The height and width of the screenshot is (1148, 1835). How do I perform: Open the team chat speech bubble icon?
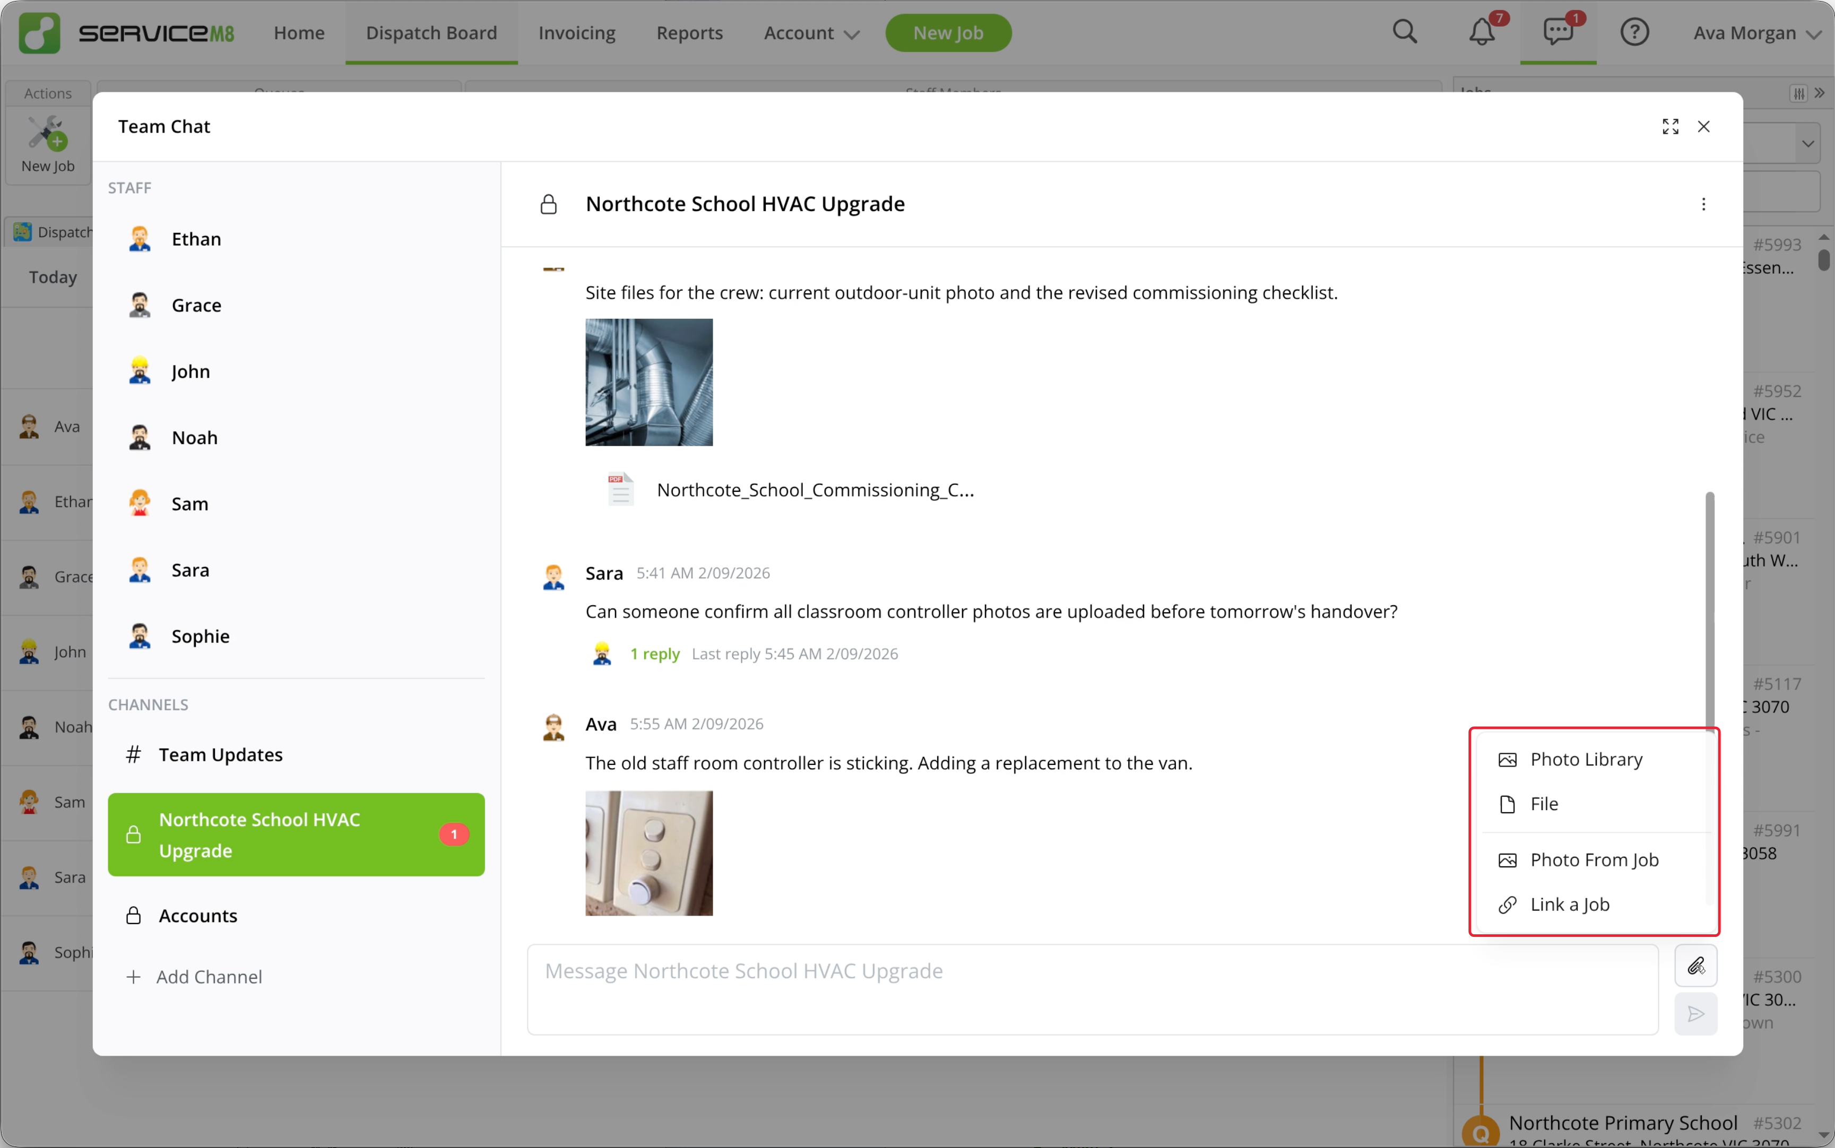(x=1558, y=32)
